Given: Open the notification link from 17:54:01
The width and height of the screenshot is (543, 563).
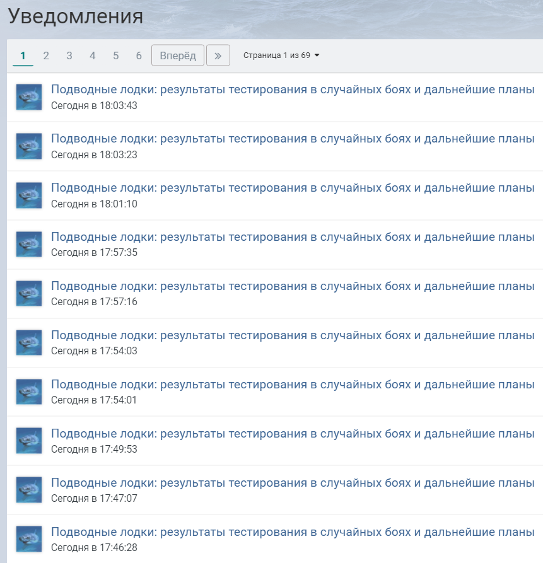Looking at the screenshot, I should point(293,385).
